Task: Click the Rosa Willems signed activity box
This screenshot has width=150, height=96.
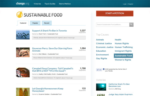Action: [x=59, y=58]
